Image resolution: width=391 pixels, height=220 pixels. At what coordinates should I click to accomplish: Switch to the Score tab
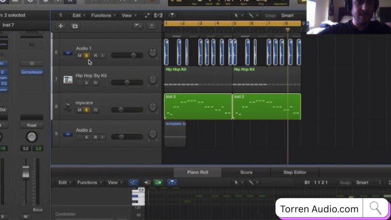(x=246, y=172)
